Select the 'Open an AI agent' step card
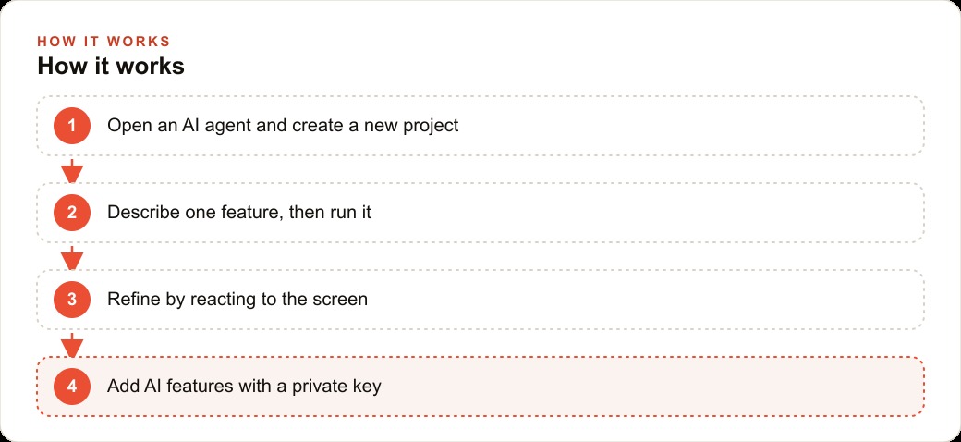Viewport: 961px width, 442px height. tap(480, 126)
